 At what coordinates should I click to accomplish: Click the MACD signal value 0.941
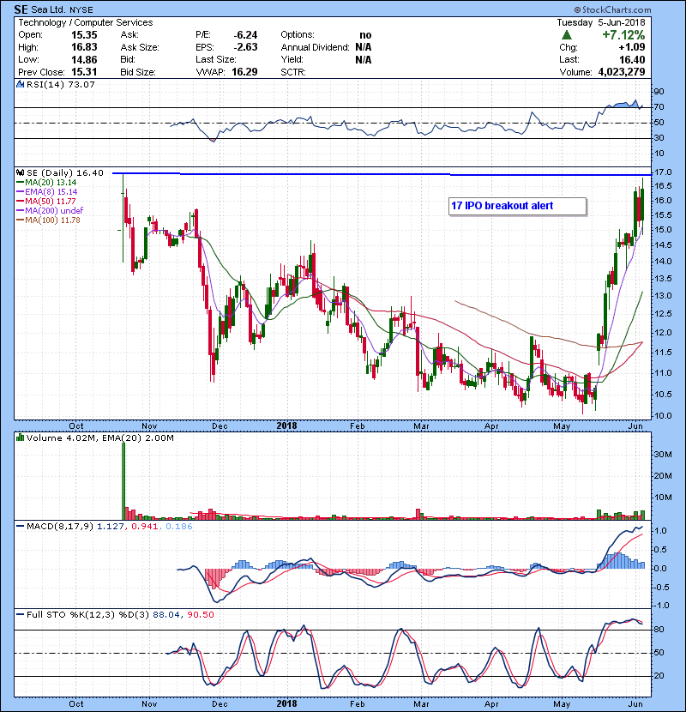click(144, 527)
